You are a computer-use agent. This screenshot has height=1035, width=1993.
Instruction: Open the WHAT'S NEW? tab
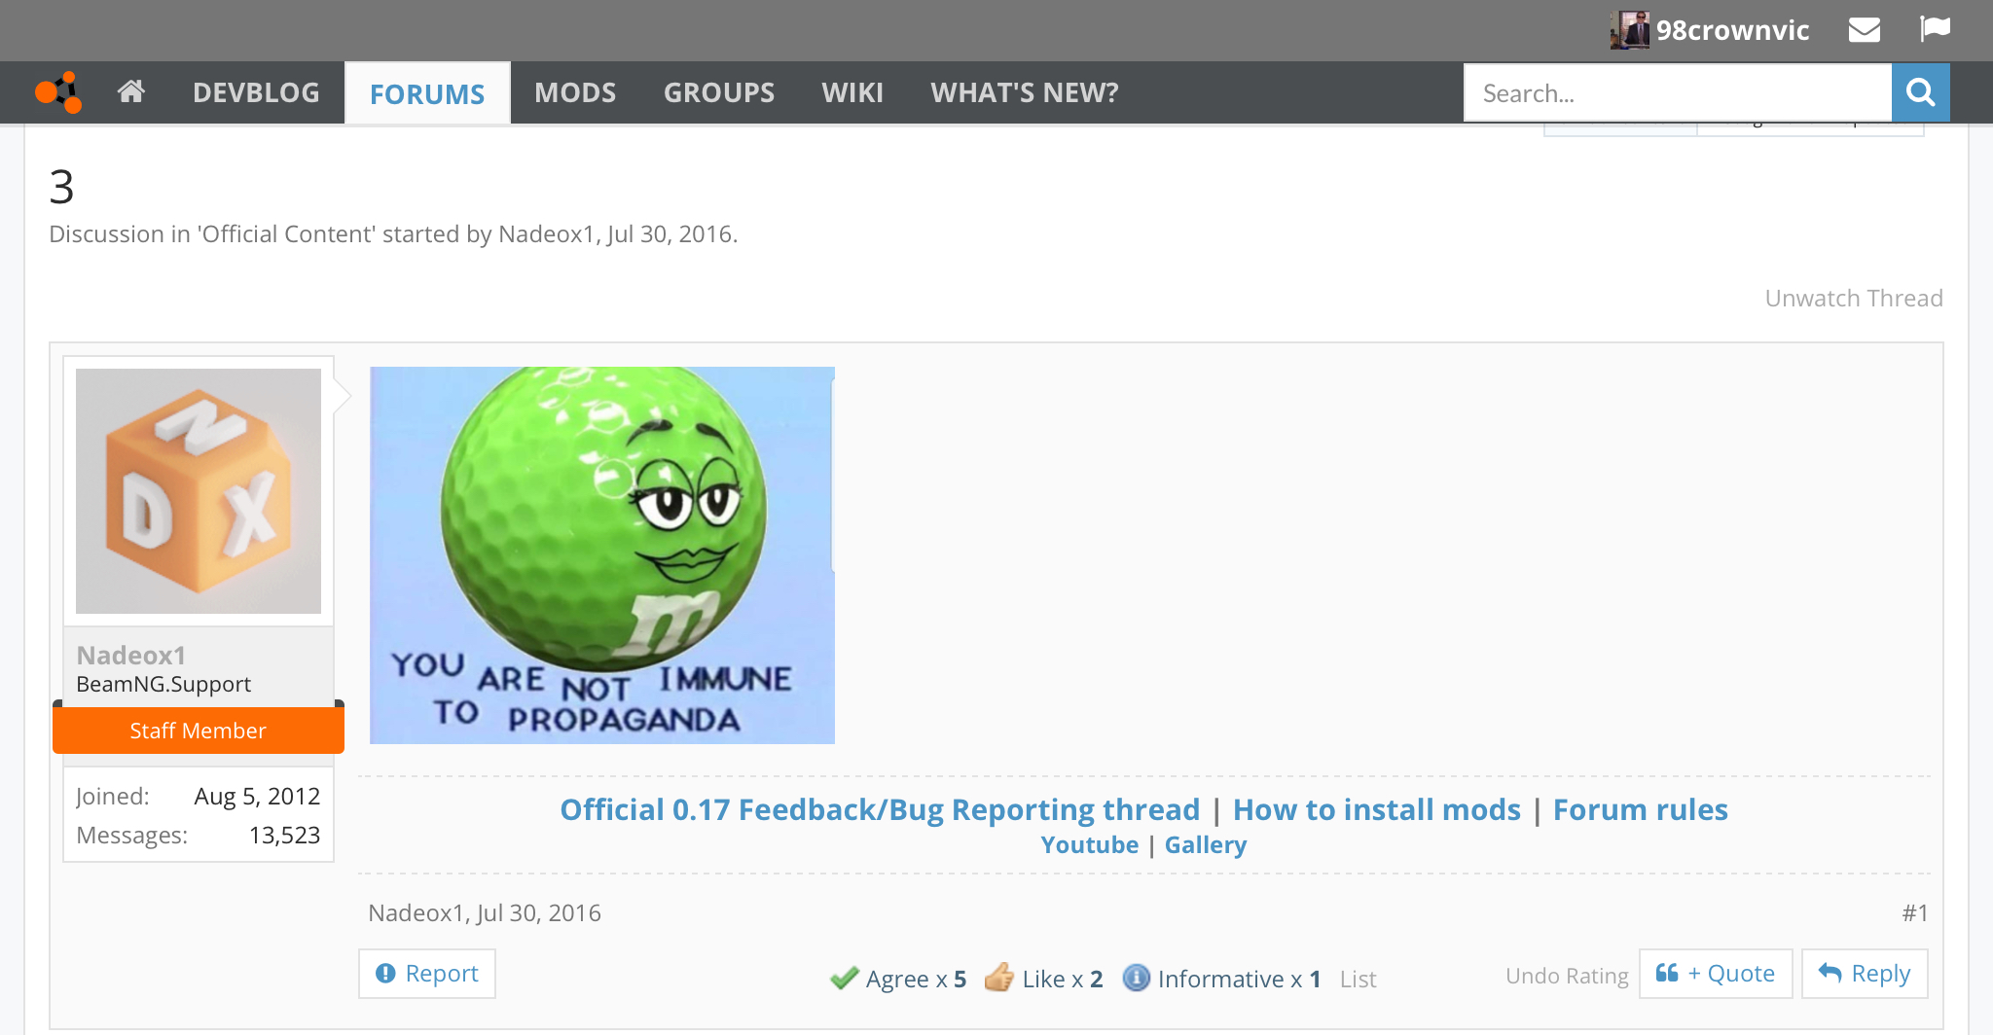click(1025, 92)
